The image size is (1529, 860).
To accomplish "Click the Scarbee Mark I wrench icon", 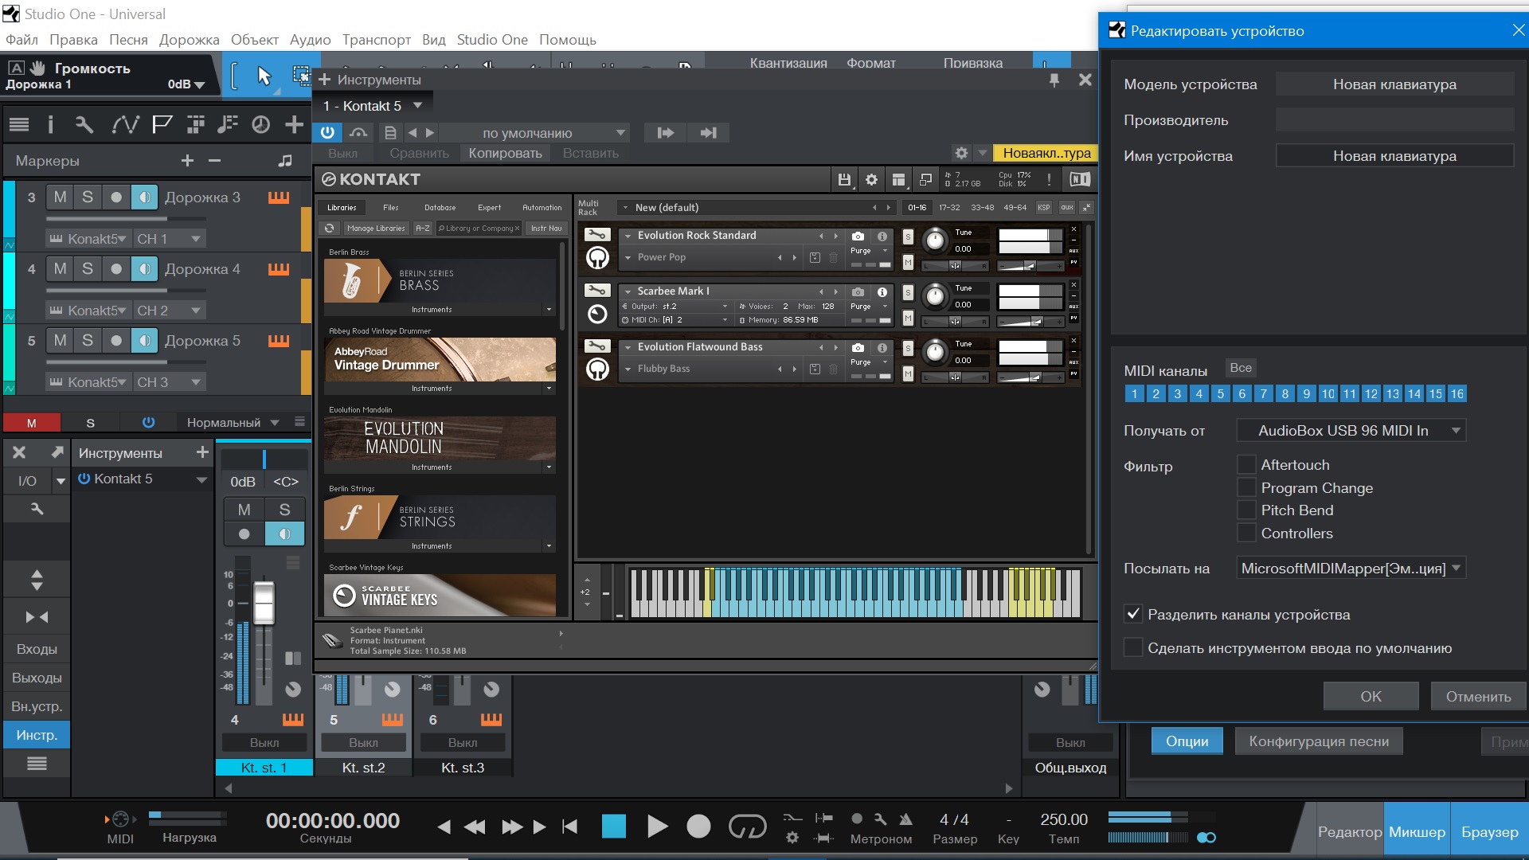I will (x=597, y=291).
